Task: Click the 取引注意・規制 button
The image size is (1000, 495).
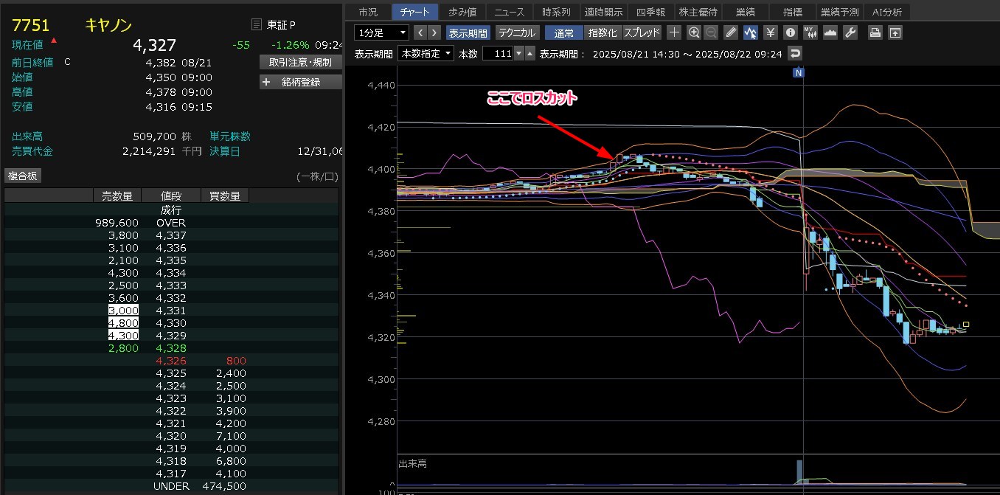Action: click(x=301, y=62)
